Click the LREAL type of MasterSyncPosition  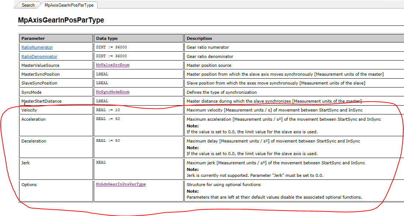click(102, 74)
